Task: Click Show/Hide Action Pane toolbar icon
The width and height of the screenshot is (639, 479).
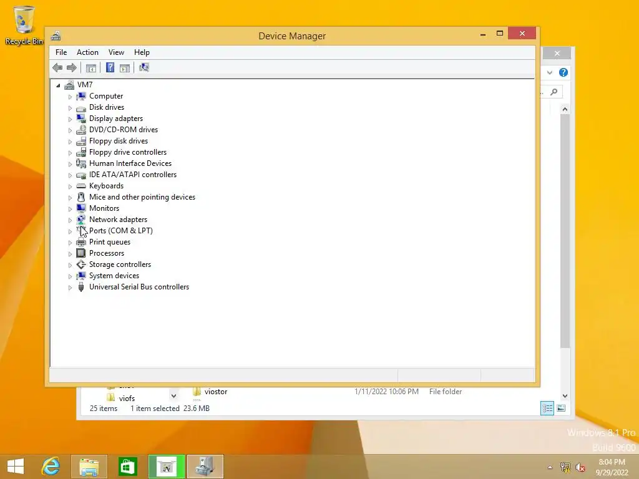Action: pyautogui.click(x=125, y=67)
